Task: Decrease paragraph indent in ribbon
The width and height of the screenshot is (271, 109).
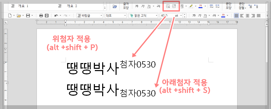Action: coord(256,6)
